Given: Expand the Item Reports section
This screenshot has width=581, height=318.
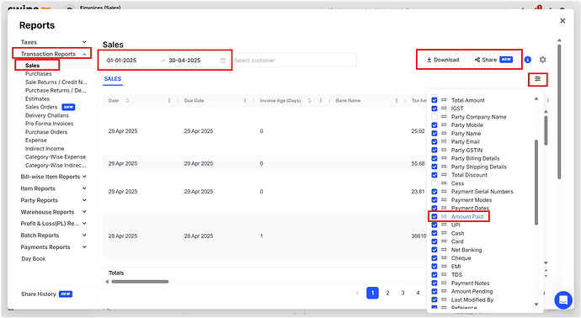Looking at the screenshot, I should (54, 188).
